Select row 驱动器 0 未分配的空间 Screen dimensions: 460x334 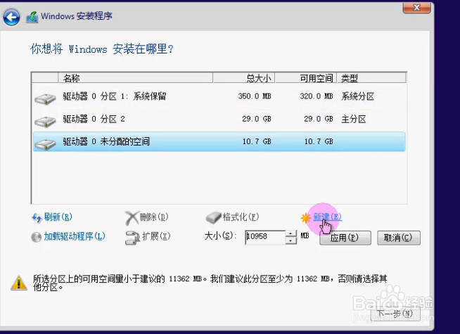click(219, 141)
